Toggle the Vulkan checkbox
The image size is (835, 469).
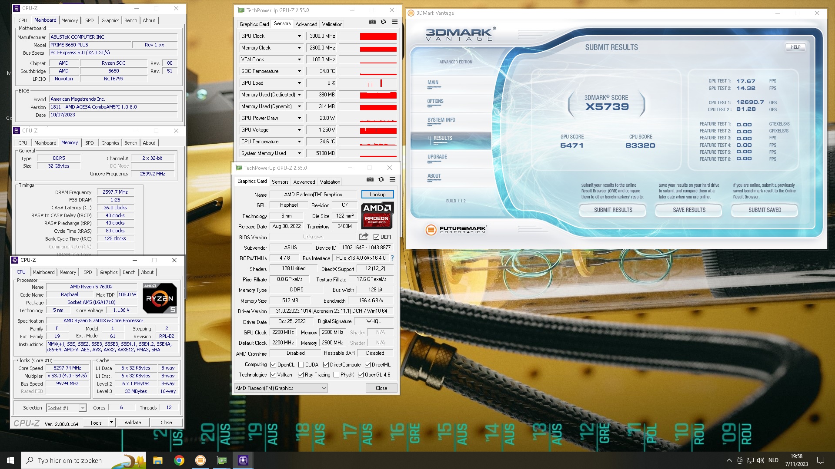tap(273, 375)
